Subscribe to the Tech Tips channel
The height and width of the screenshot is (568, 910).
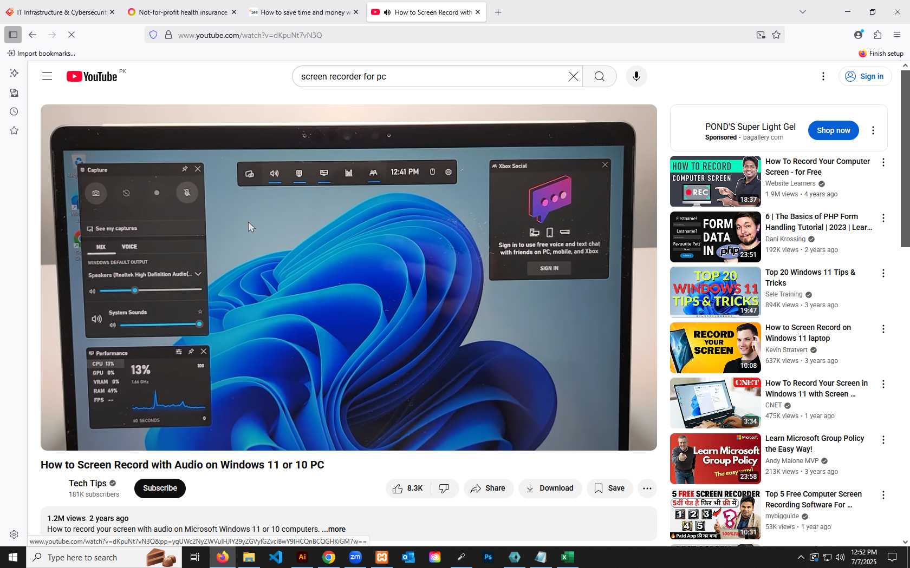[x=160, y=488]
